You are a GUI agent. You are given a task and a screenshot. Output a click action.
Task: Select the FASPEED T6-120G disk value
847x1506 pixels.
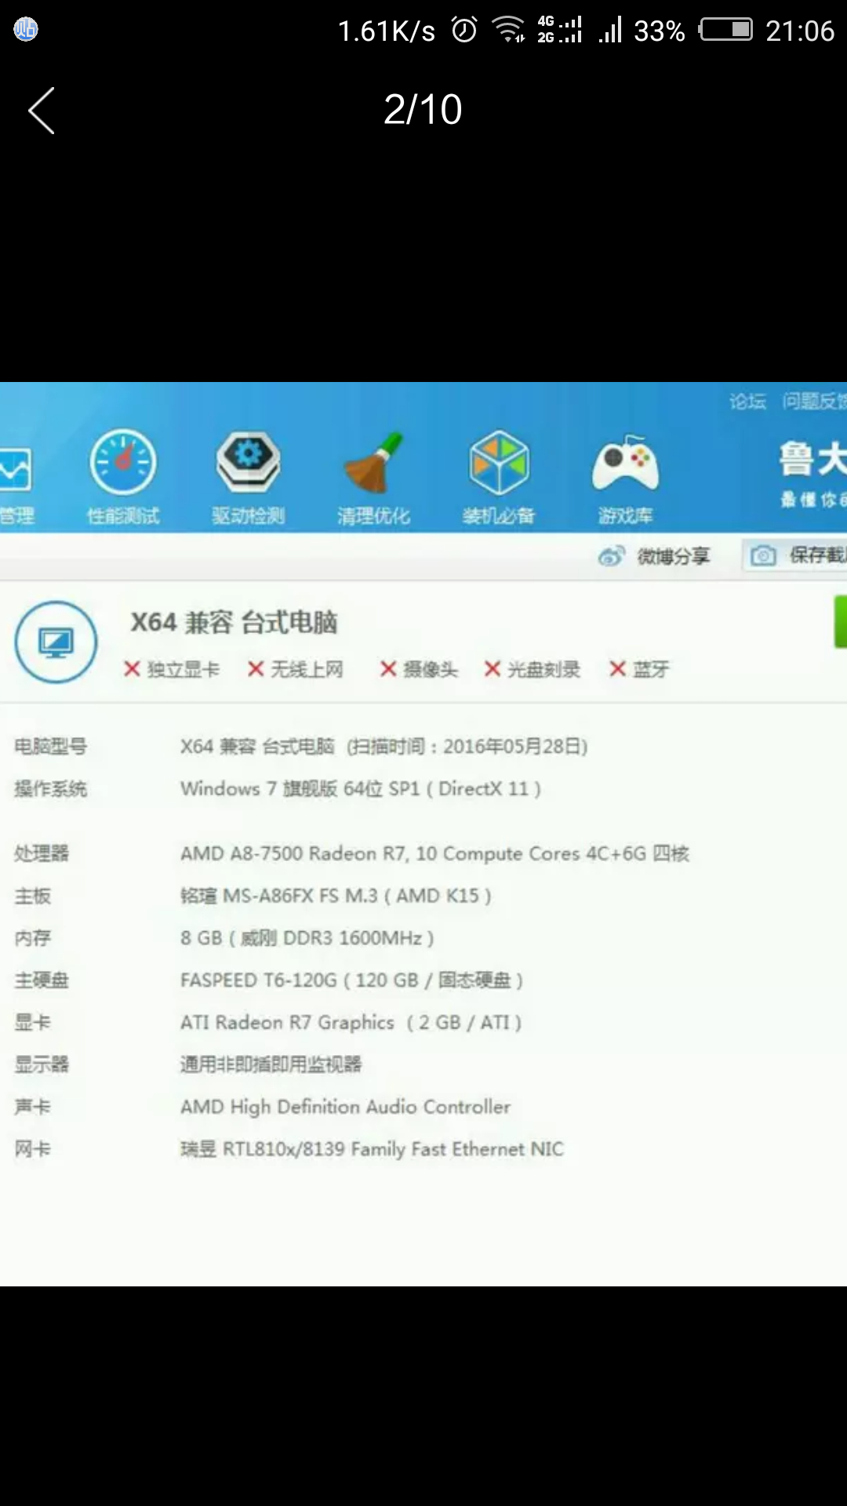[x=352, y=980]
